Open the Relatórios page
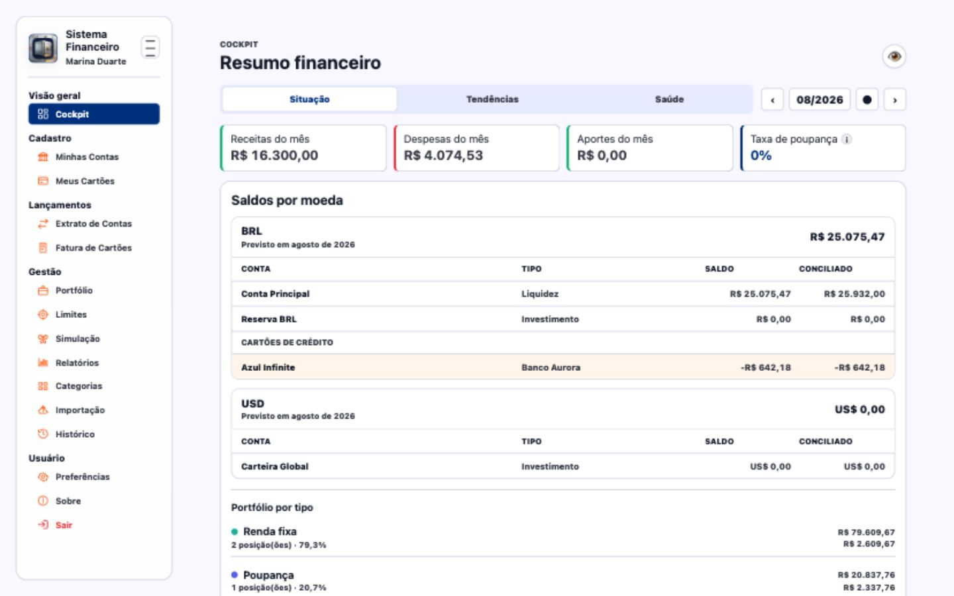Viewport: 954px width, 596px height. 94,362
